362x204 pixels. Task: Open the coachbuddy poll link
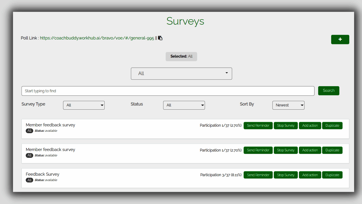97,38
